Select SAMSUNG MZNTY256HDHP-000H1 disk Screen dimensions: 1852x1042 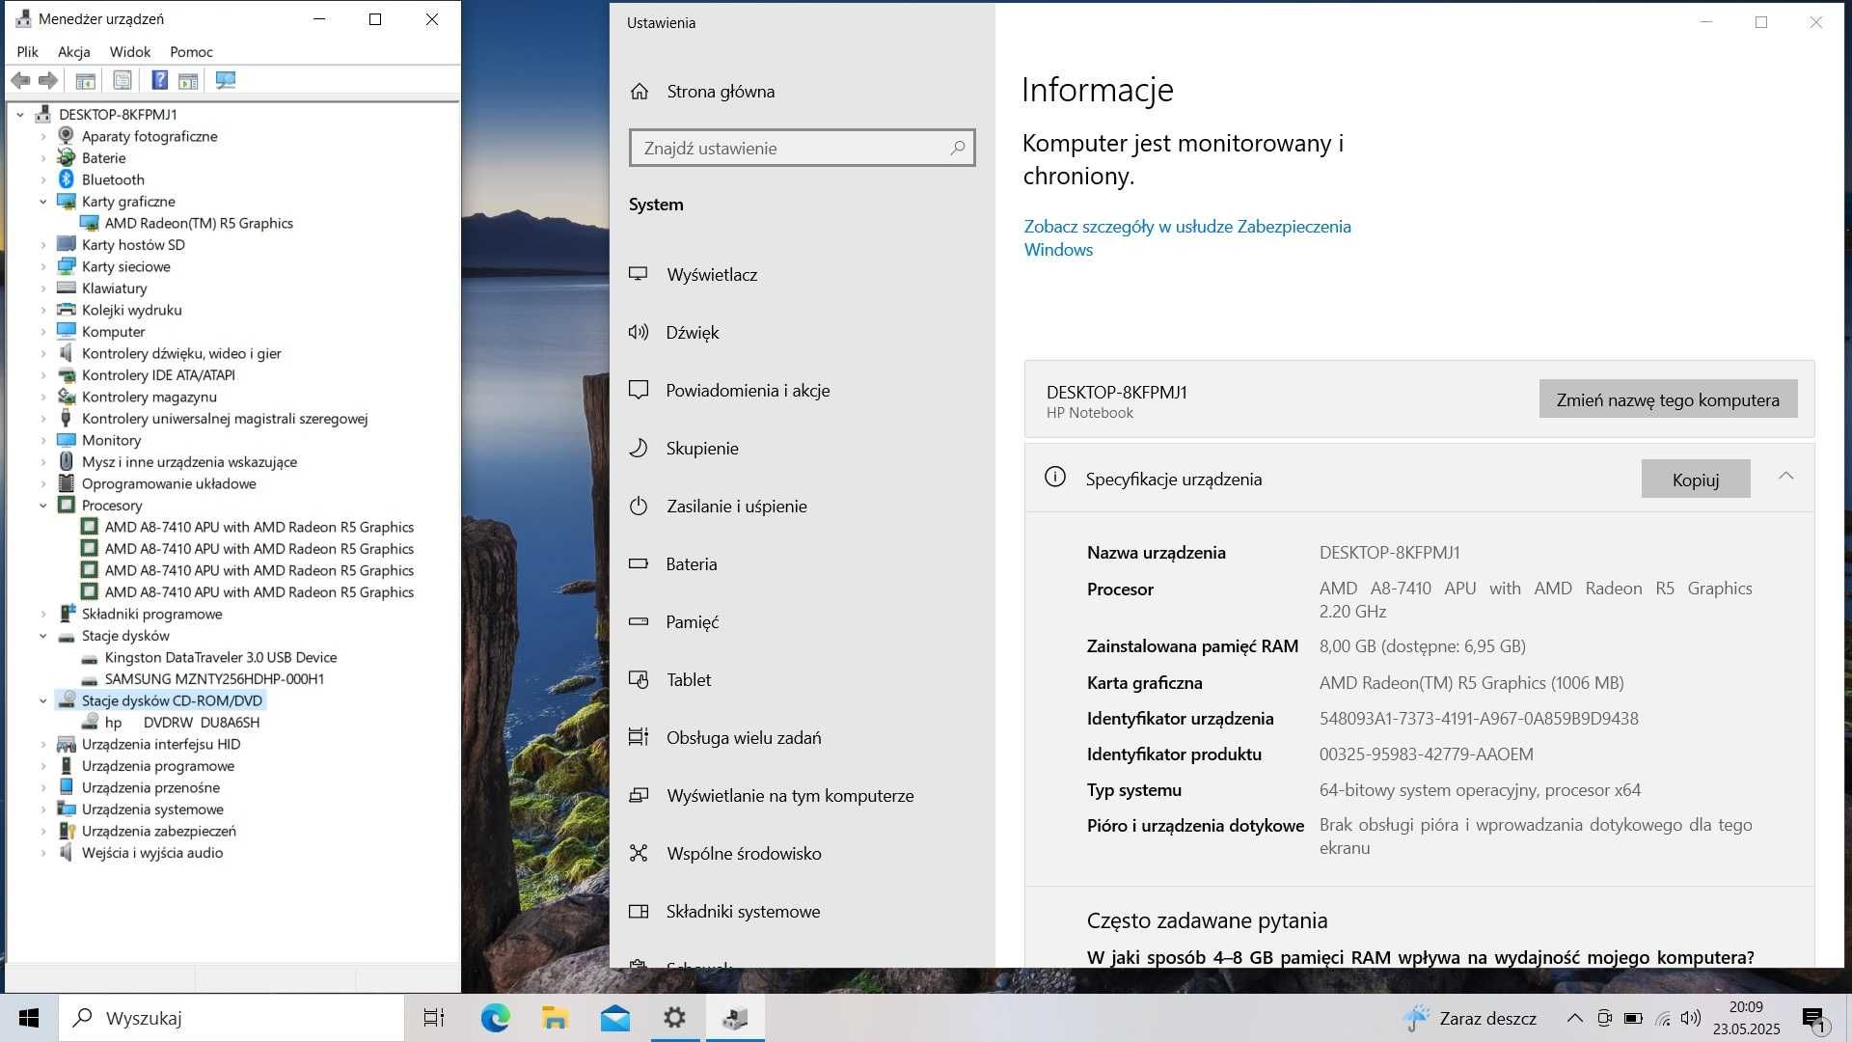(x=214, y=679)
